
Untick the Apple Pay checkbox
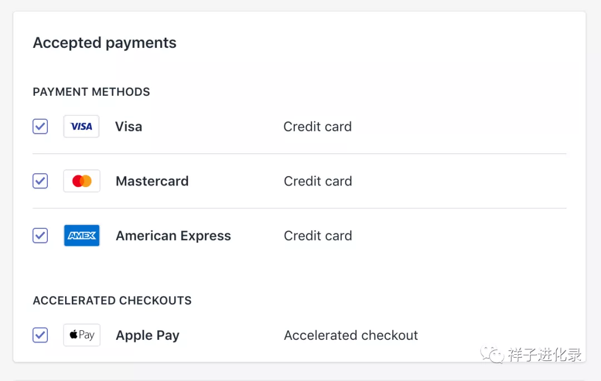click(40, 335)
